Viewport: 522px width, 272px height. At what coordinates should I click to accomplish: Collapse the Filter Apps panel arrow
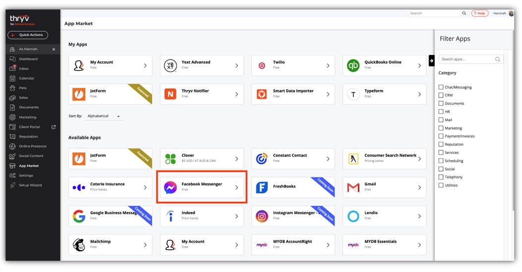431,61
